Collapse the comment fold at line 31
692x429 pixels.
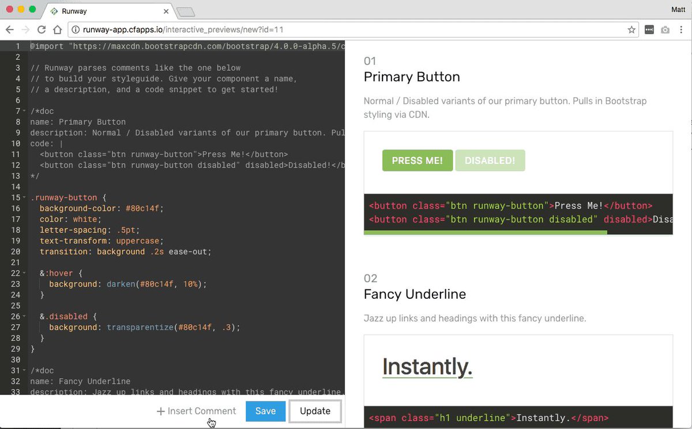pyautogui.click(x=24, y=371)
